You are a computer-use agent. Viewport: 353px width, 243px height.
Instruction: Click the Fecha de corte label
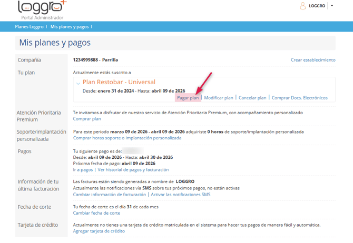(x=34, y=207)
